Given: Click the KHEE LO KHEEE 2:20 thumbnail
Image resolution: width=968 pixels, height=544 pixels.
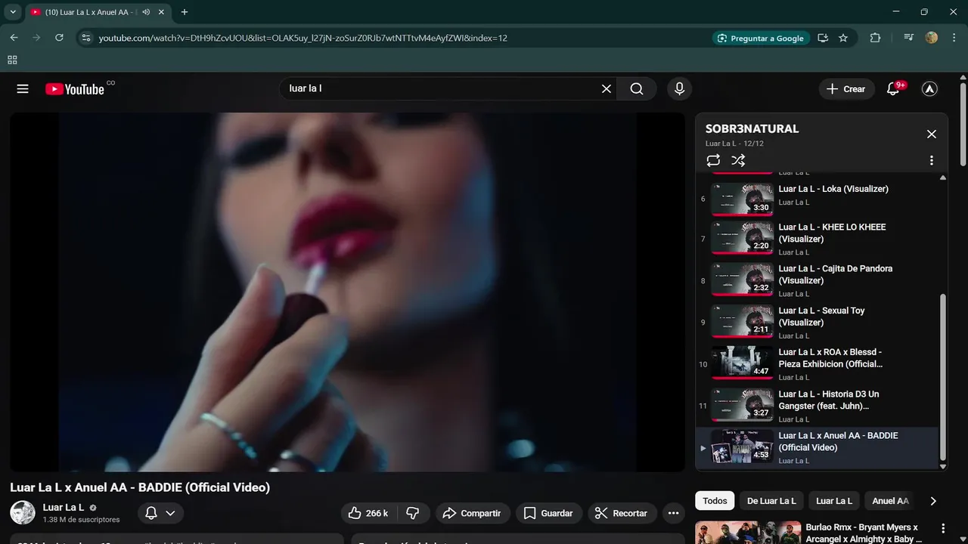Looking at the screenshot, I should 742,239.
